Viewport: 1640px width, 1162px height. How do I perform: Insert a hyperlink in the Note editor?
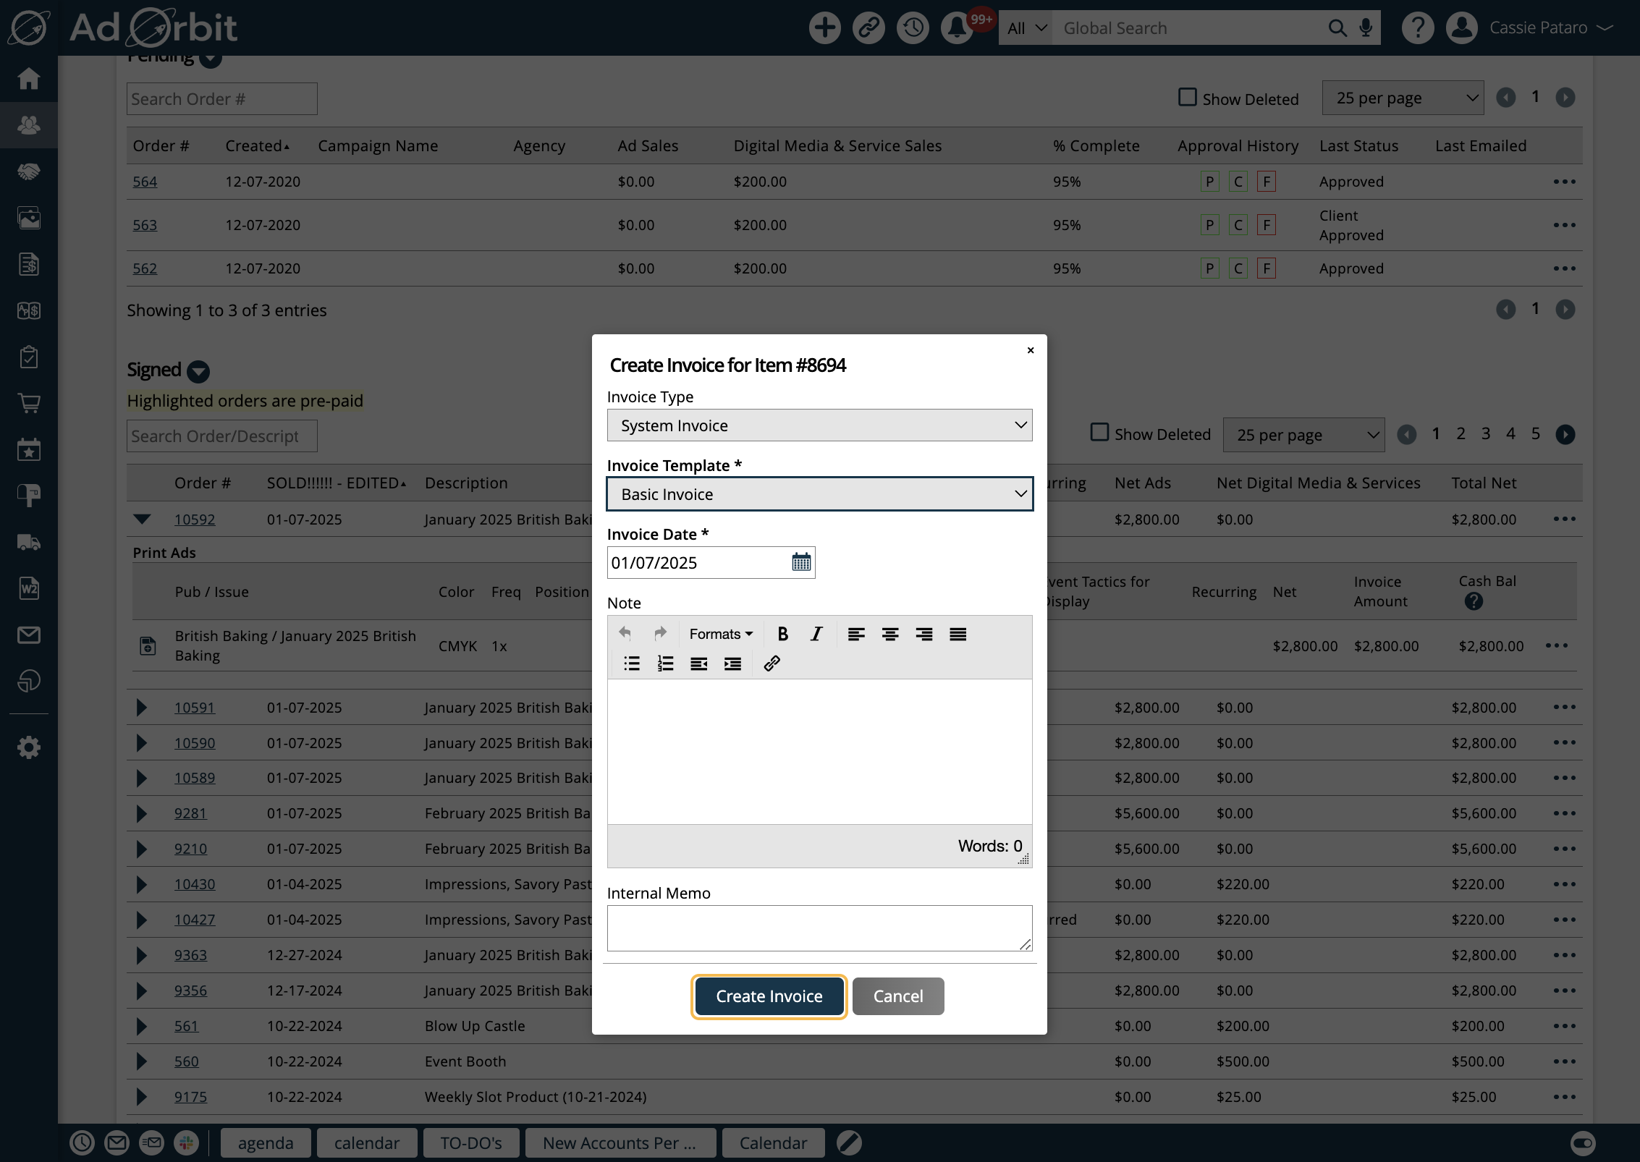tap(771, 663)
